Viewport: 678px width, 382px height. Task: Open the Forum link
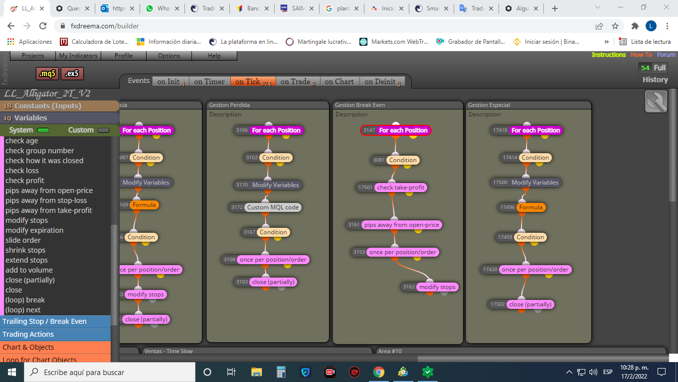(666, 55)
